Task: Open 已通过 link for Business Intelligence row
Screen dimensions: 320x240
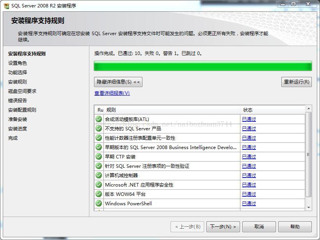Action: 249,148
